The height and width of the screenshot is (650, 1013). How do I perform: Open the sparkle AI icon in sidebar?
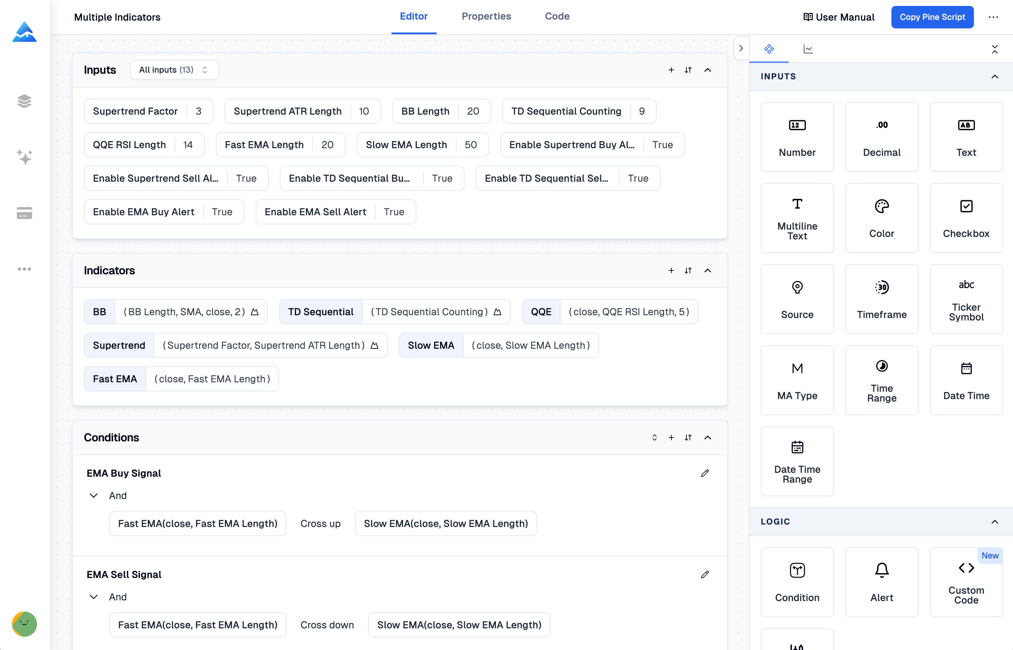pyautogui.click(x=24, y=157)
